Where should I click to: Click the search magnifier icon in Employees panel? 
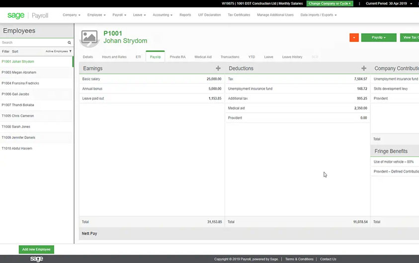(70, 43)
